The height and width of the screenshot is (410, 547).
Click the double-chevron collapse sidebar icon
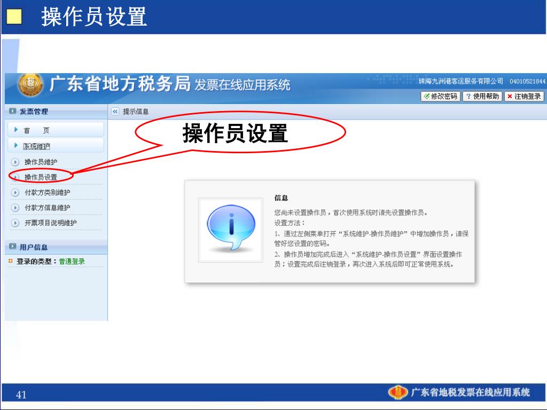click(x=115, y=112)
